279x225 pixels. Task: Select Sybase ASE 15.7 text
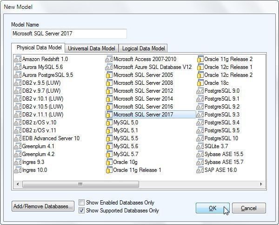224,162
